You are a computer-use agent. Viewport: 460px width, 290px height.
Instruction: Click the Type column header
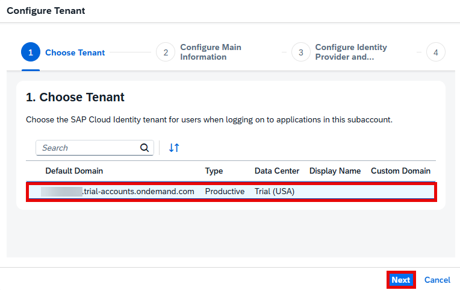[x=214, y=171]
